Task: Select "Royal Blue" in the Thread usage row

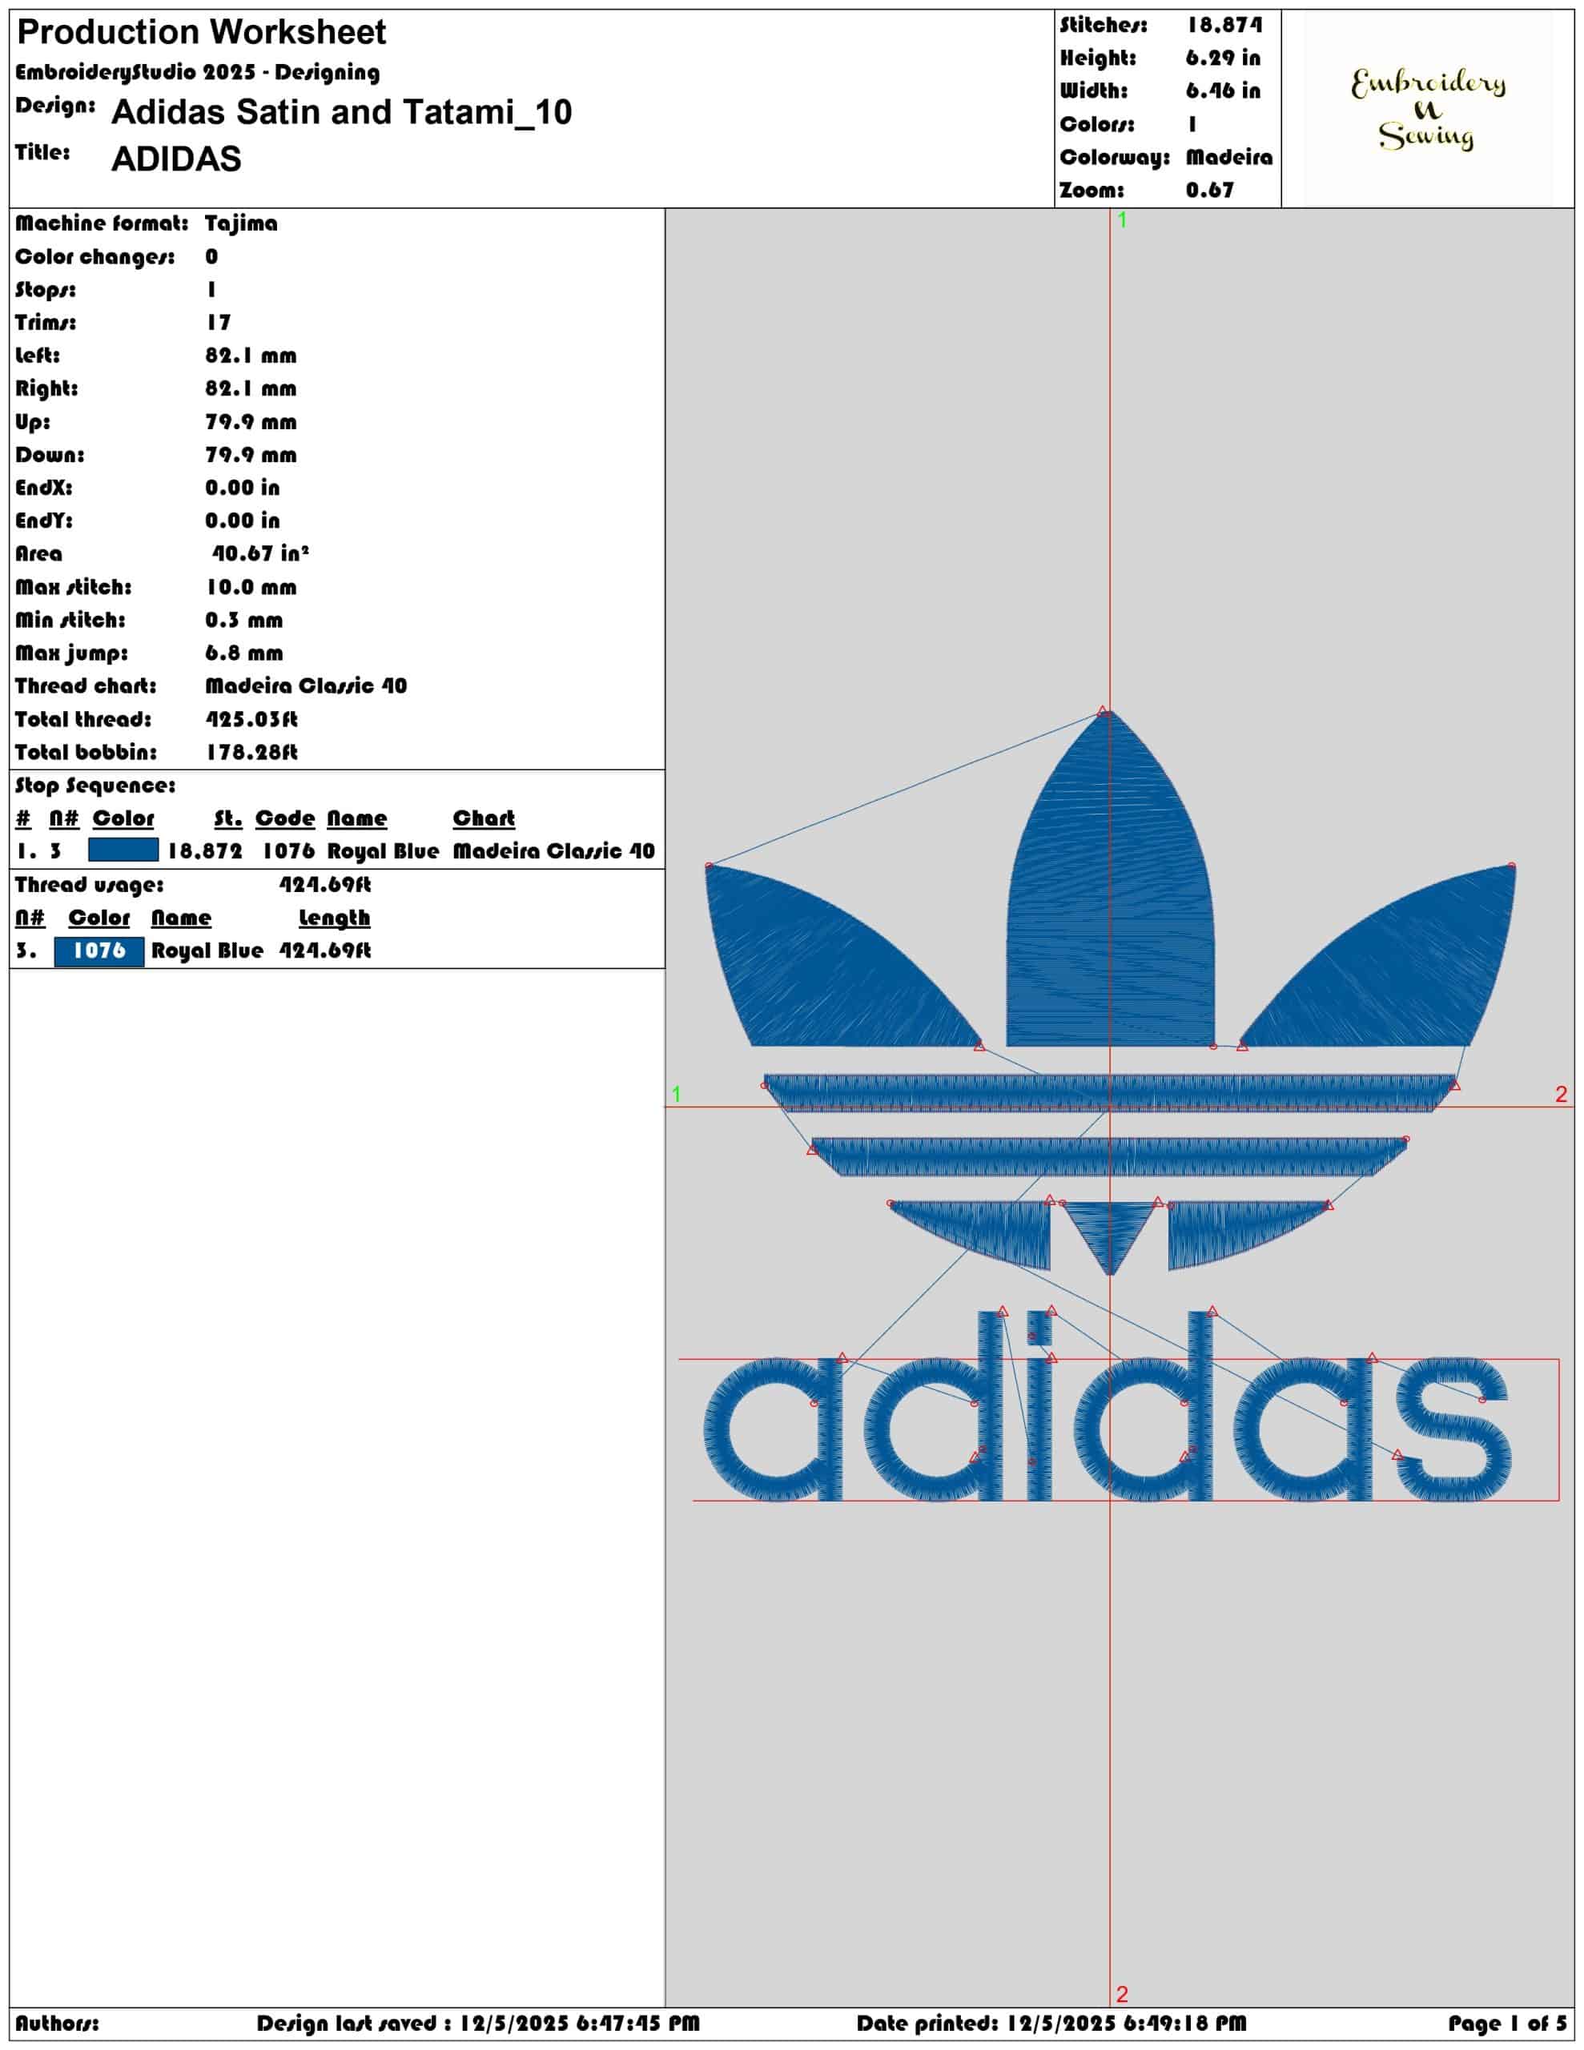Action: click(x=207, y=951)
